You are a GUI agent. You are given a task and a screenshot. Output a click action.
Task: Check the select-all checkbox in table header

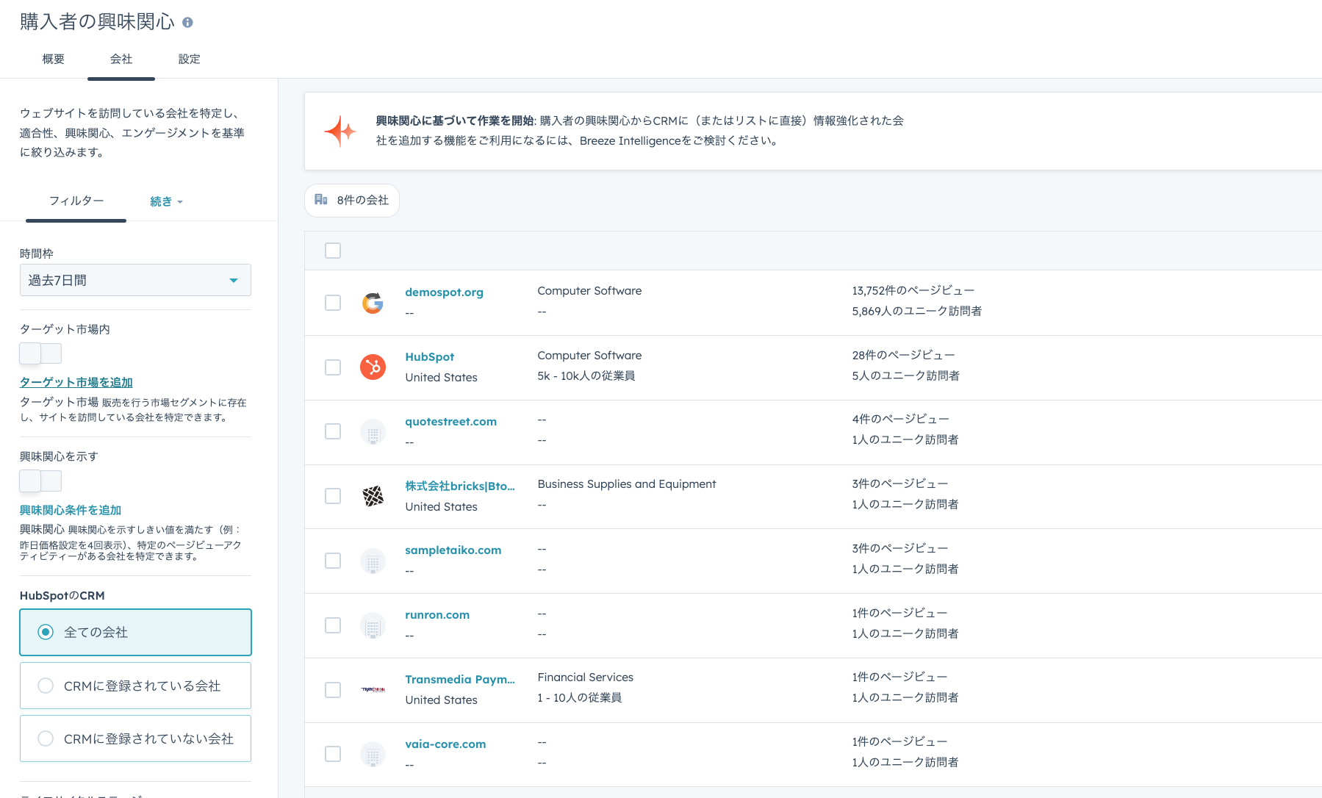333,251
